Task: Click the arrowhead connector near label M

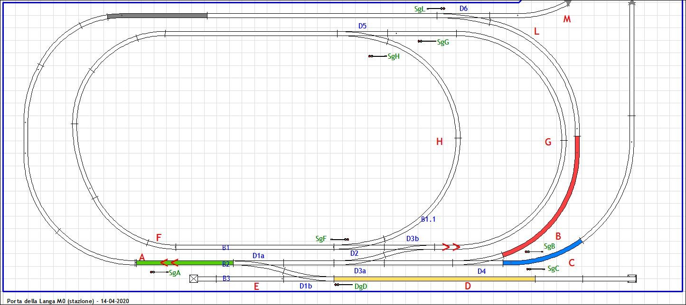Action: (568, 3)
